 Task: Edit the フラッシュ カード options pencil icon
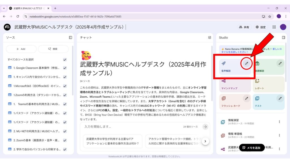tap(246, 98)
